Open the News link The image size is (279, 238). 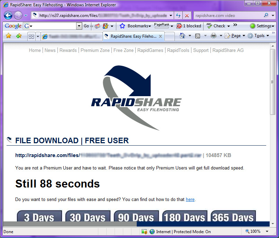(x=50, y=51)
